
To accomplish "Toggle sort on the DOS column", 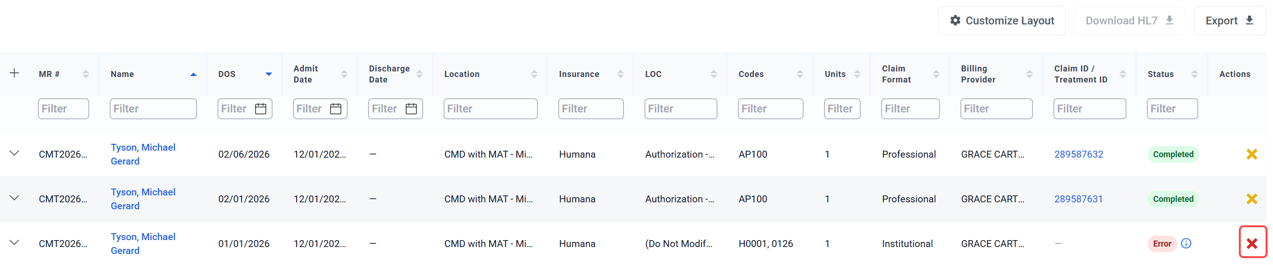I will click(269, 74).
